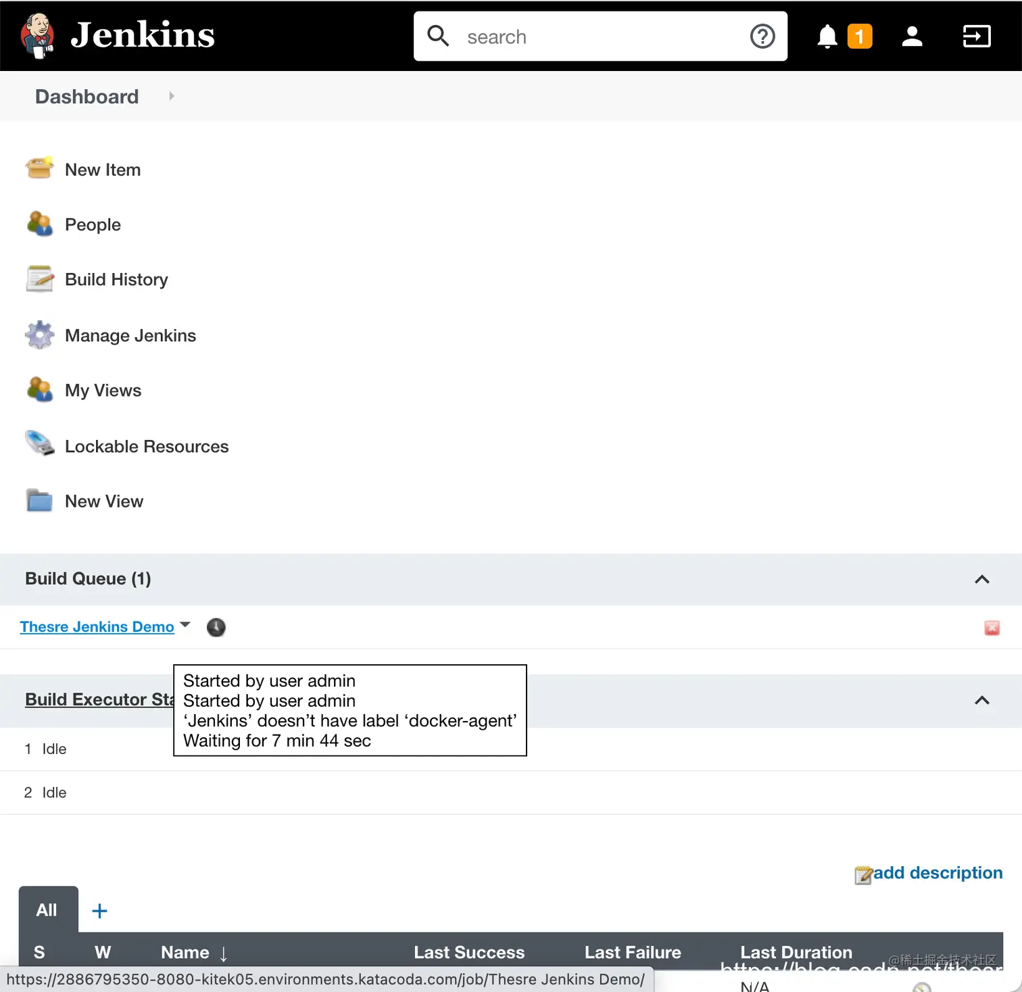Open the People page link

tap(93, 225)
